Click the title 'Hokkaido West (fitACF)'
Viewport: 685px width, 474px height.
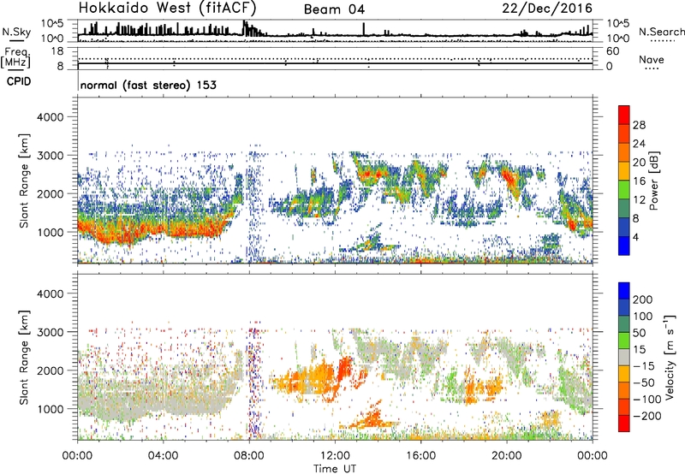[x=167, y=8]
